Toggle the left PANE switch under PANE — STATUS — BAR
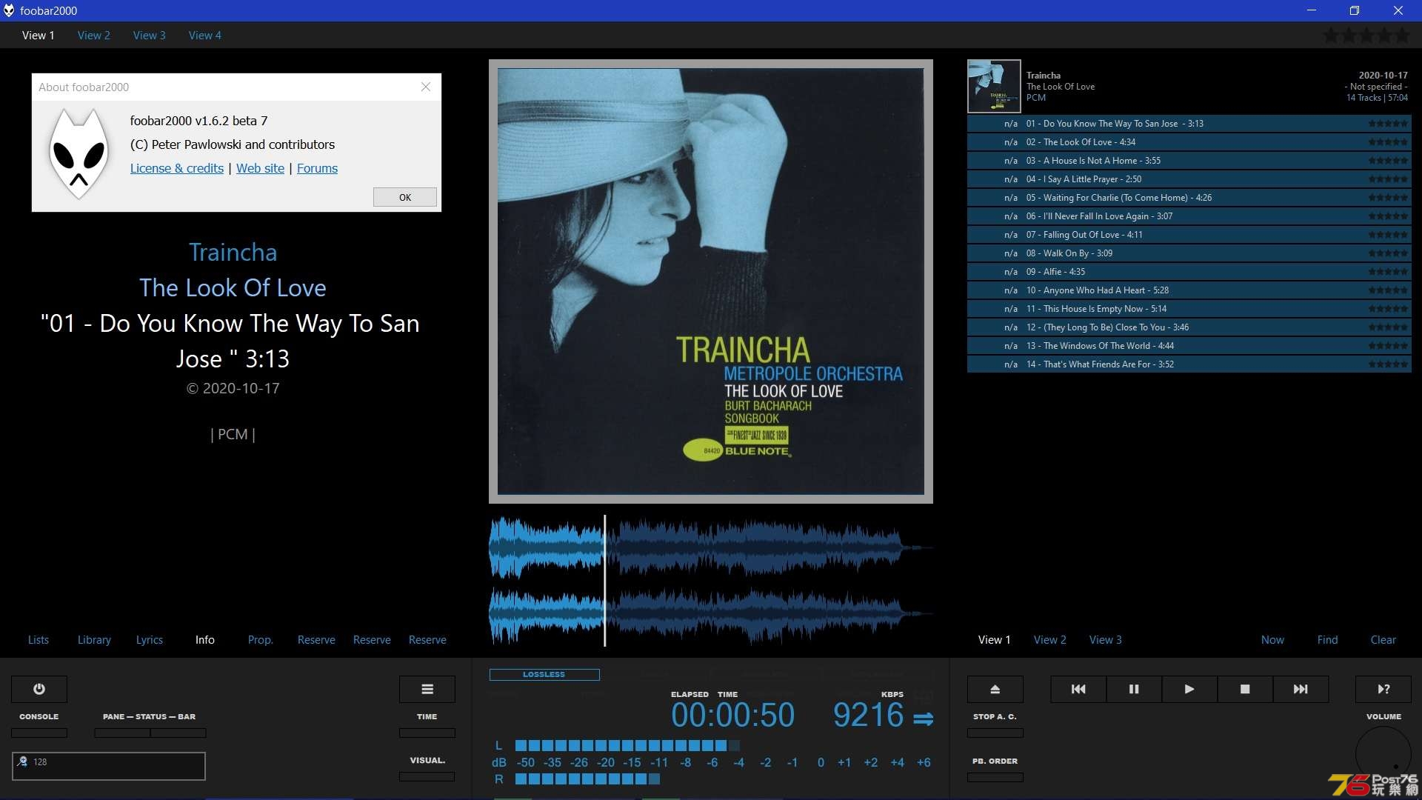This screenshot has height=800, width=1422. 122,733
